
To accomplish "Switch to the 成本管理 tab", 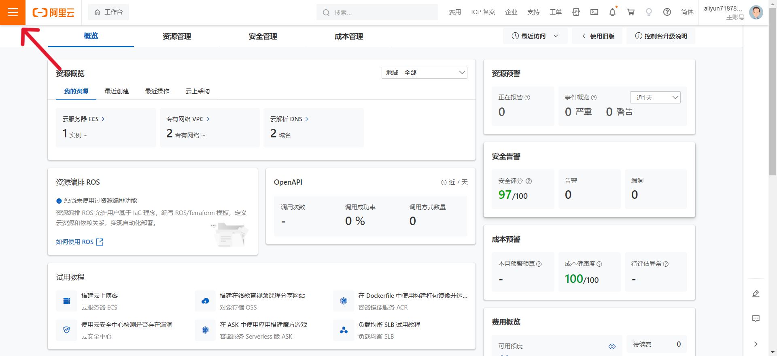I will (x=349, y=36).
